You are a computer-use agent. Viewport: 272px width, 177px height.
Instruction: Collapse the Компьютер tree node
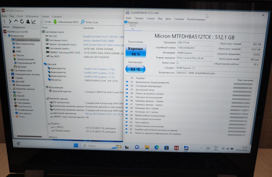tap(5, 36)
